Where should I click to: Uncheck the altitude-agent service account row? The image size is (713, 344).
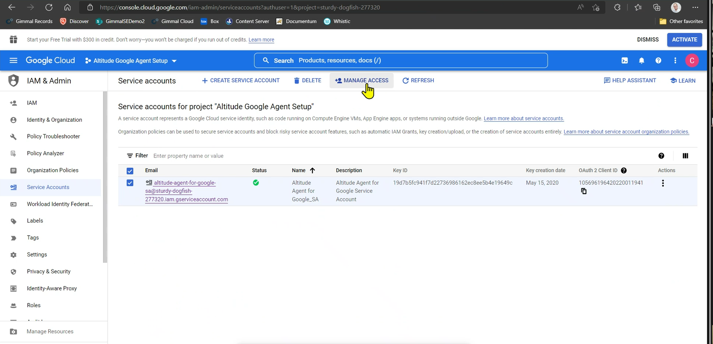(x=130, y=183)
